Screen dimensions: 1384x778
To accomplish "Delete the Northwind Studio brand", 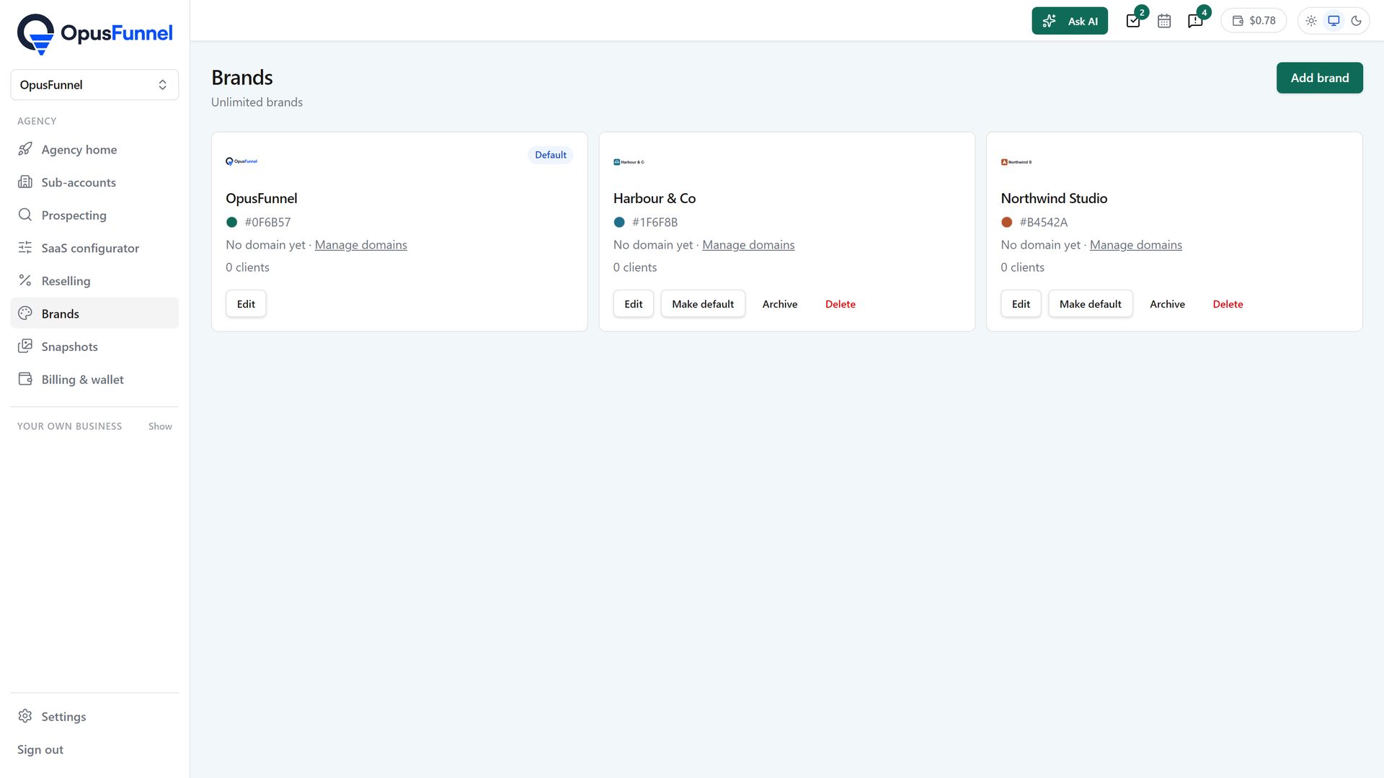I will coord(1228,304).
